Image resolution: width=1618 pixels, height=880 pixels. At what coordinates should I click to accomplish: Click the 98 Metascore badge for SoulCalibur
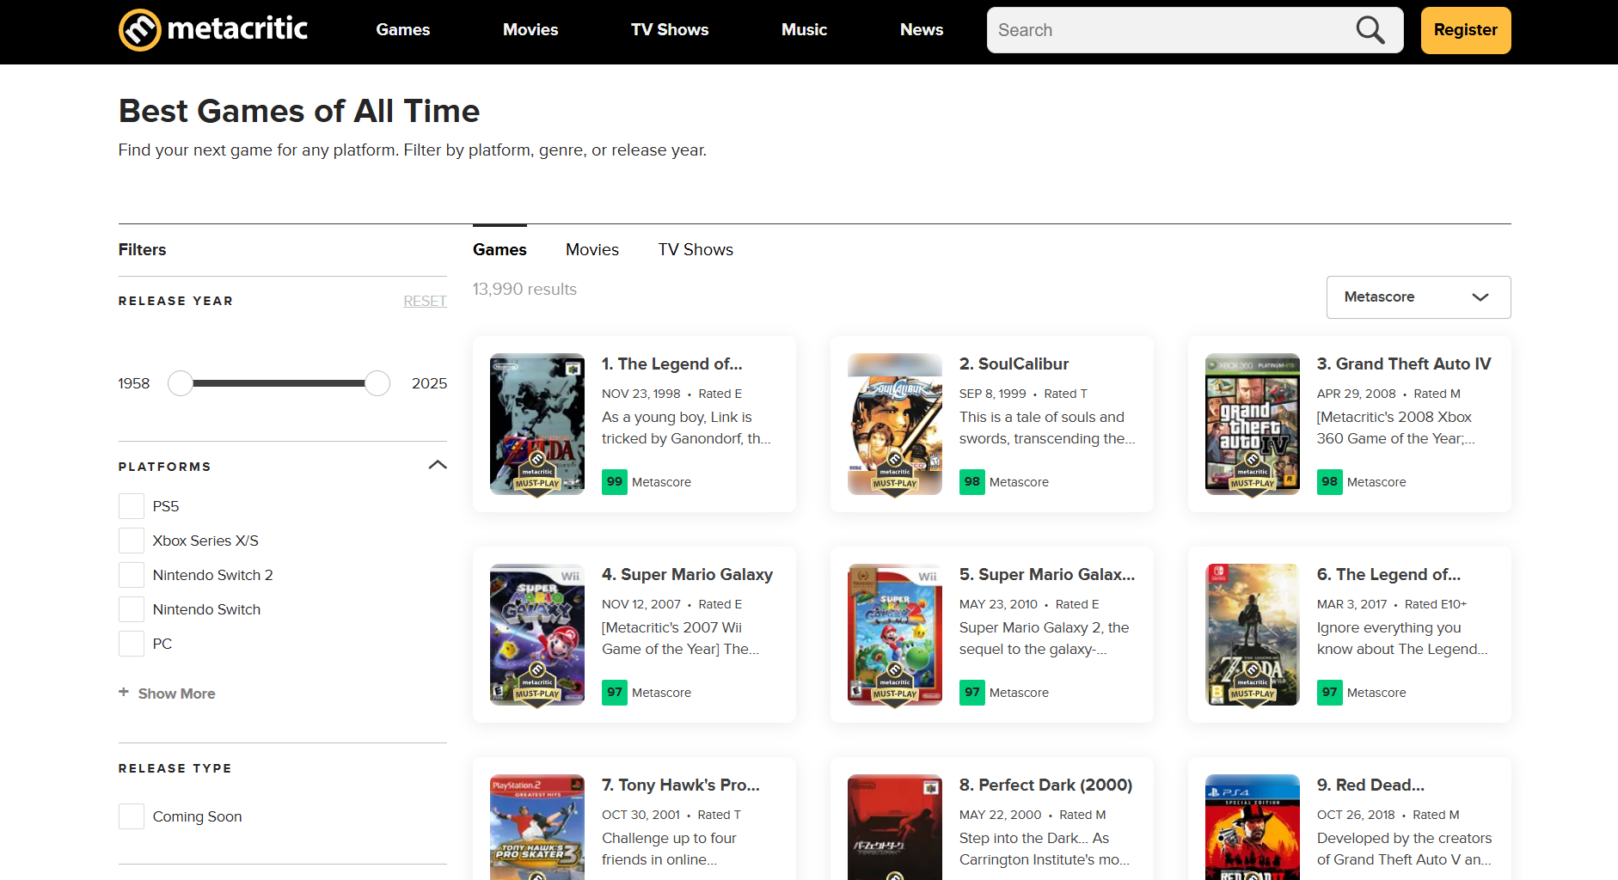(x=972, y=482)
